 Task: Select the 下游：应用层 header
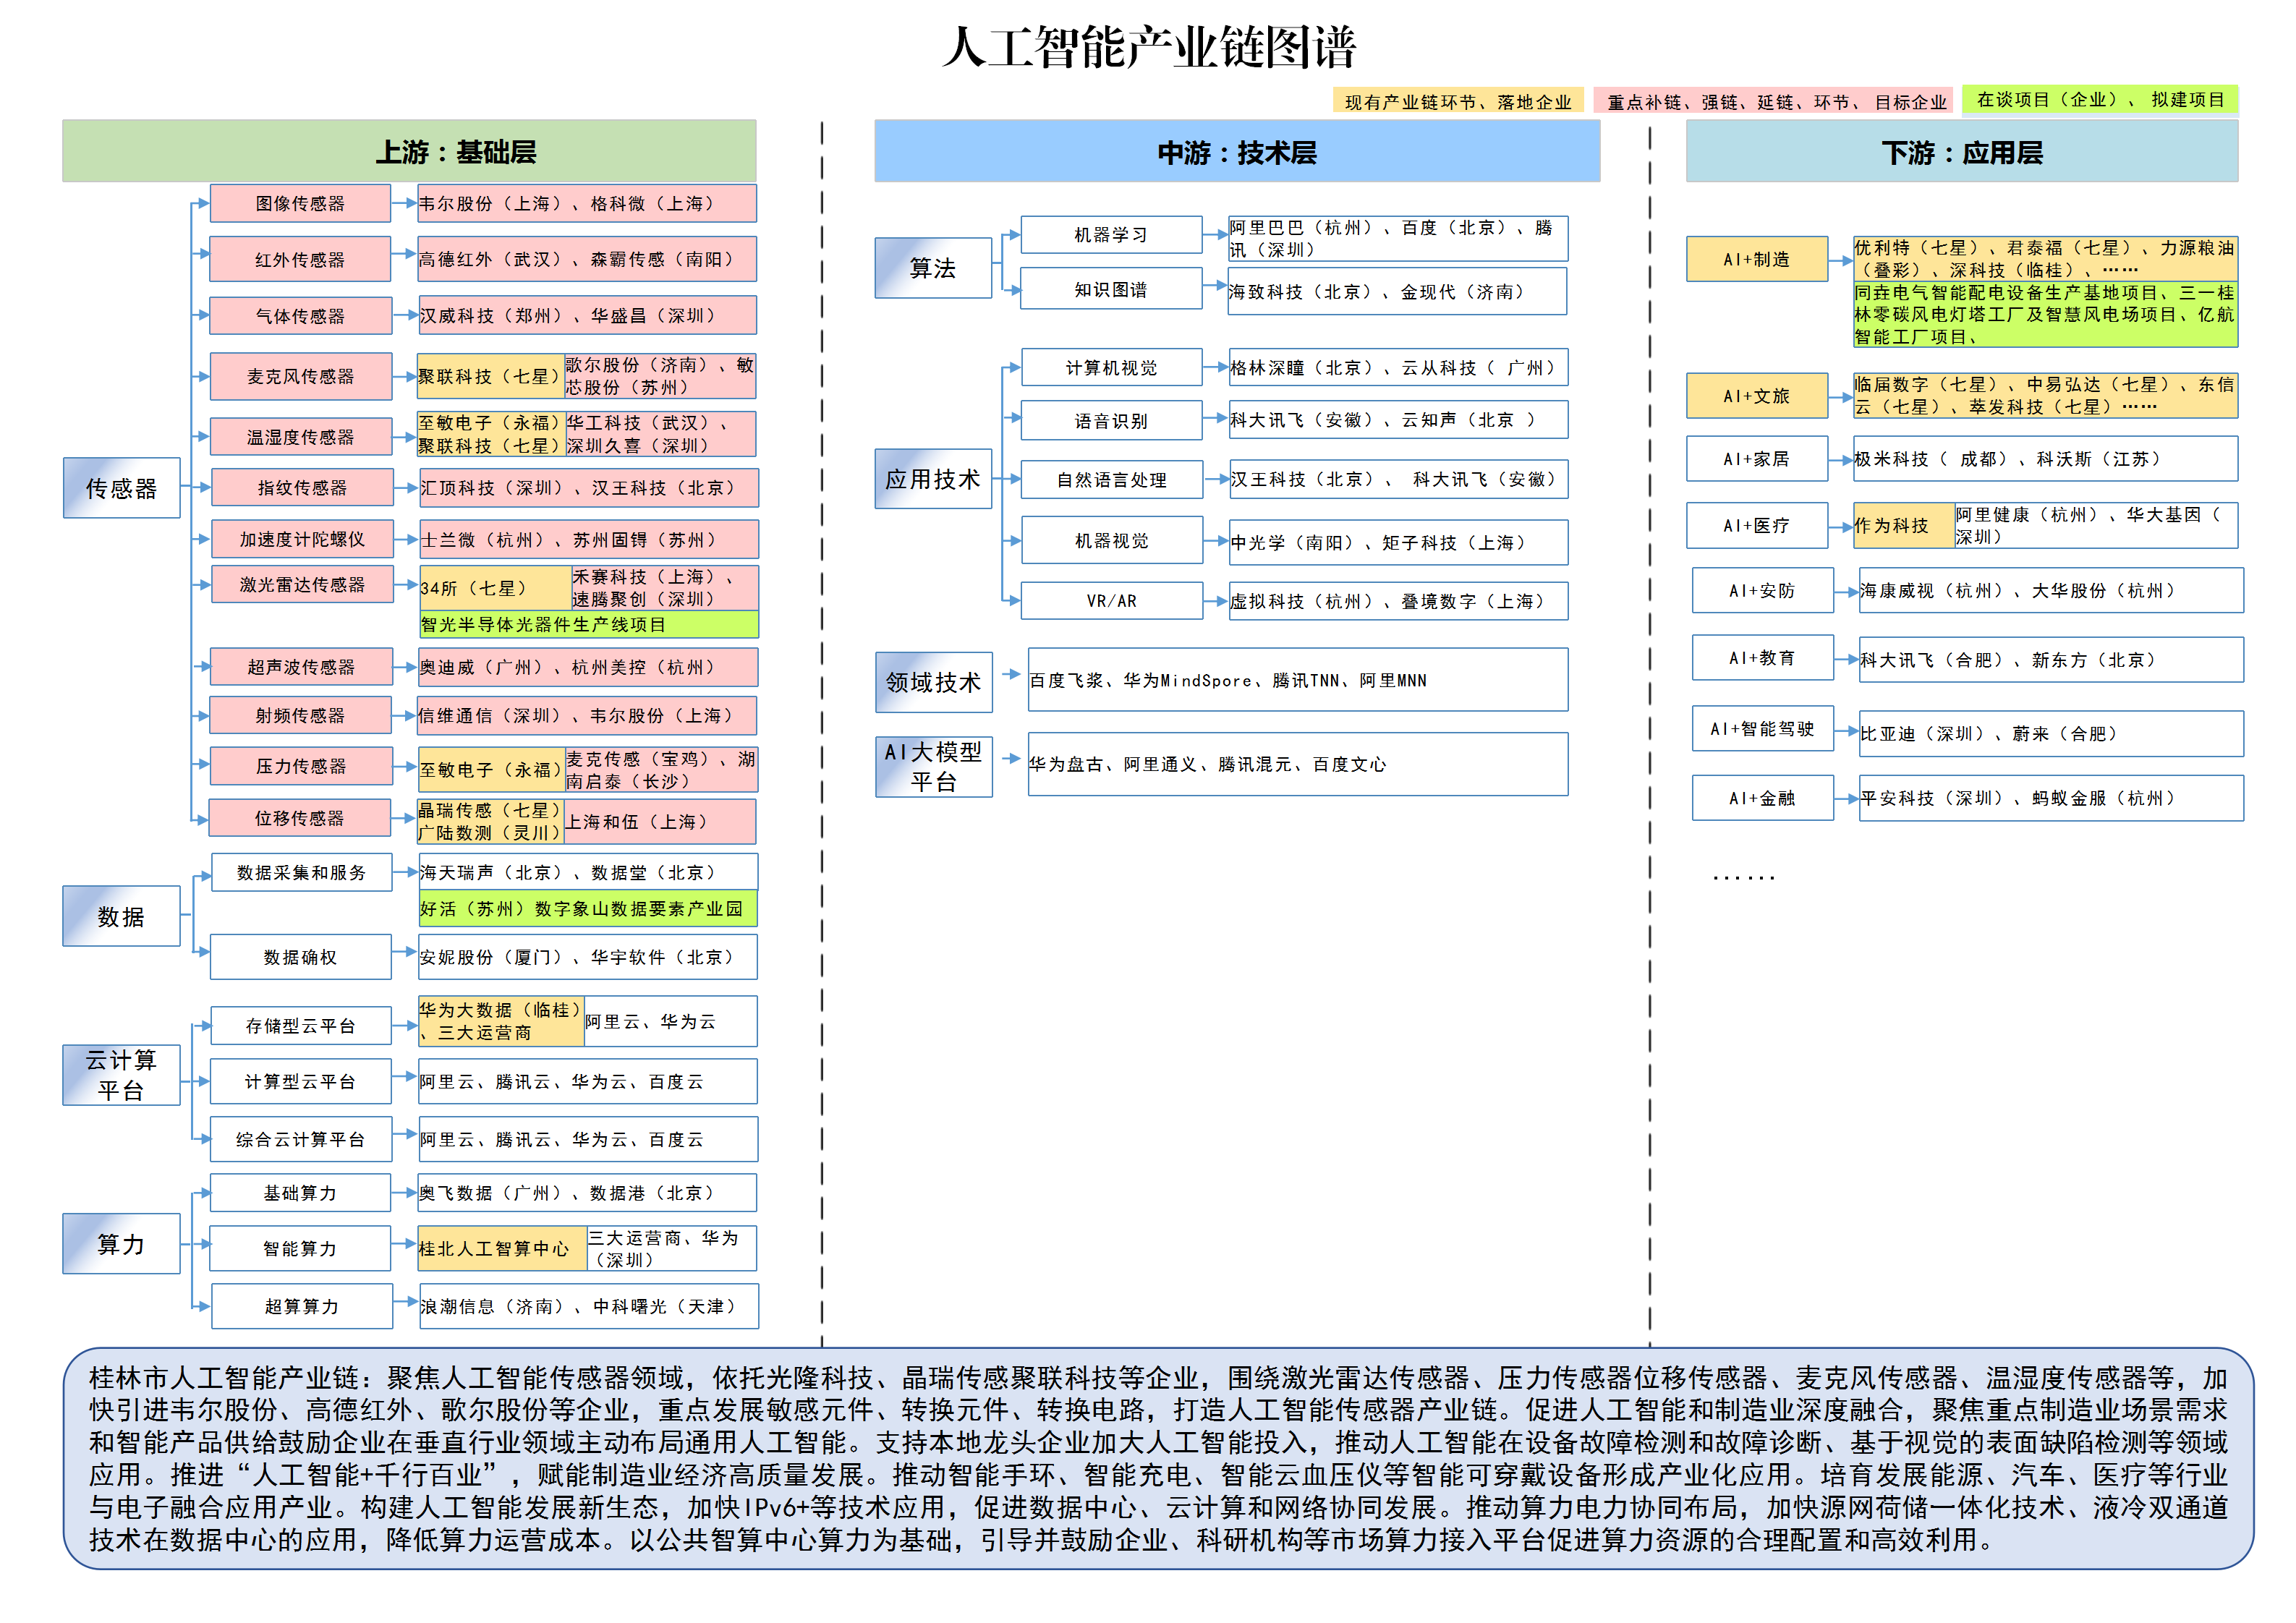pos(1961,152)
